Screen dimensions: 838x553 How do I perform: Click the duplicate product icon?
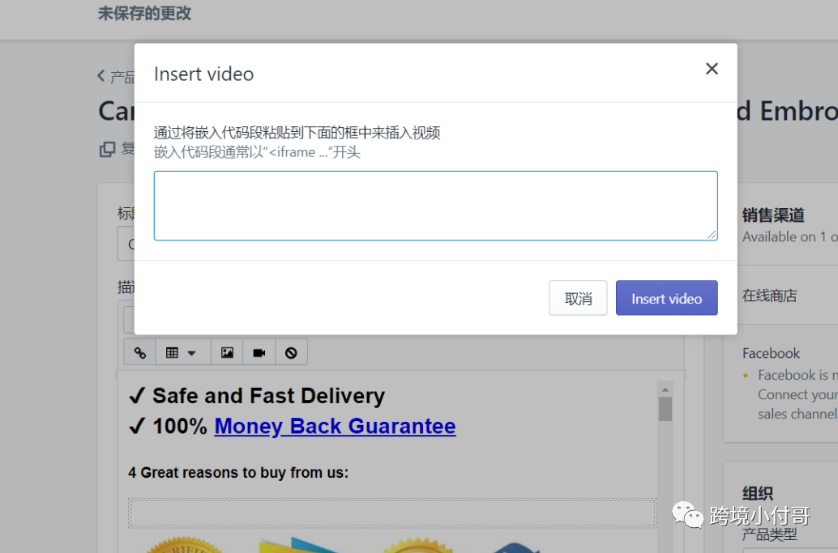[x=108, y=150]
